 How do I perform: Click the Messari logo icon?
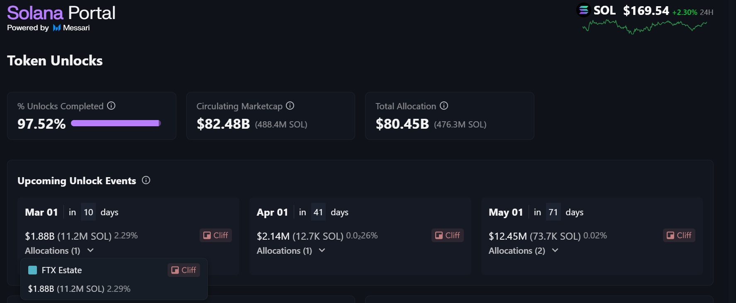(57, 28)
